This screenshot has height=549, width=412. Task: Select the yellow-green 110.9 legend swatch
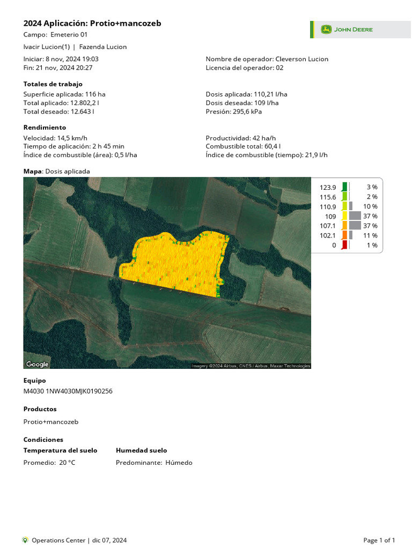[x=344, y=206]
